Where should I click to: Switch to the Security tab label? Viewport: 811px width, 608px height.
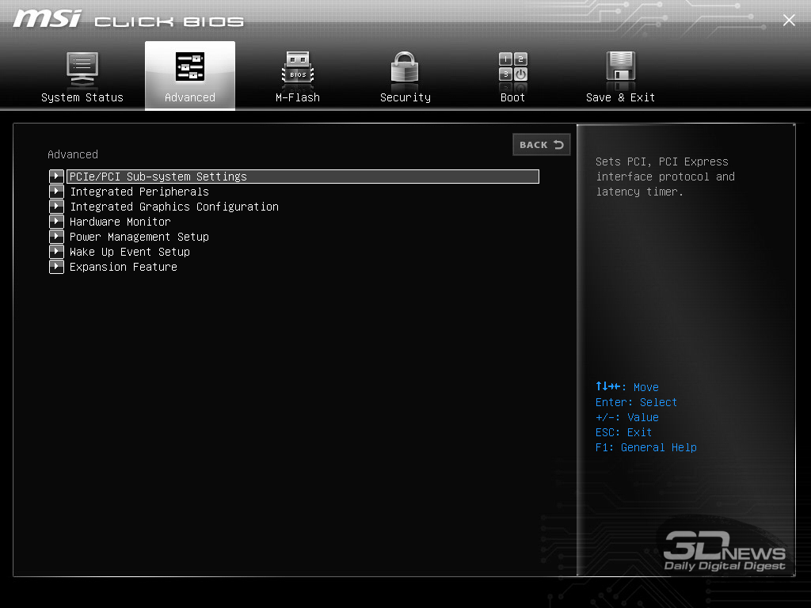coord(405,97)
